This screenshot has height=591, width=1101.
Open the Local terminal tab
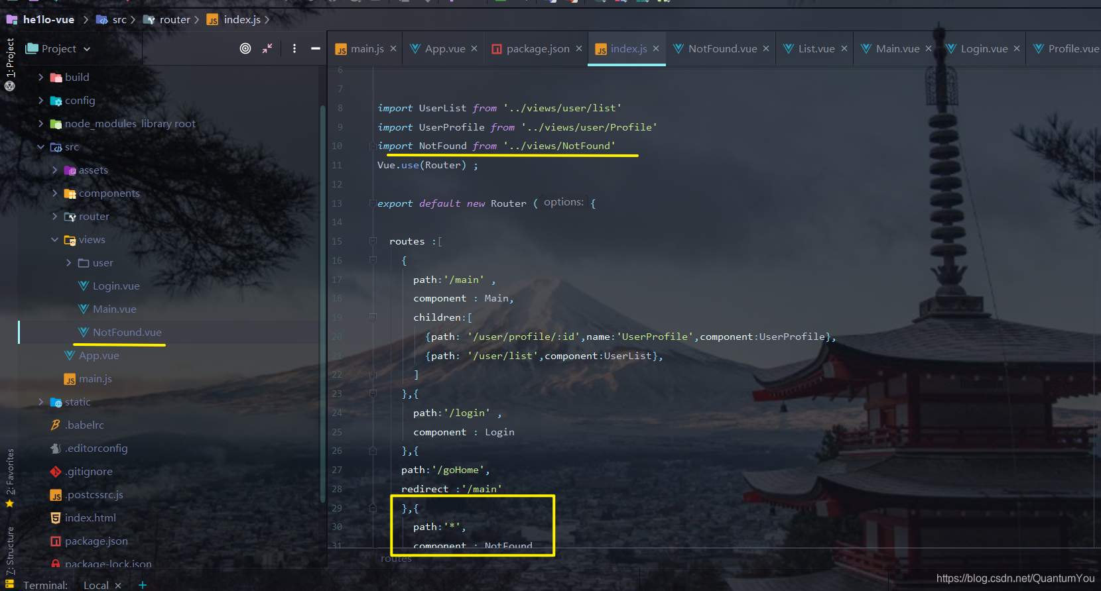[x=96, y=585]
